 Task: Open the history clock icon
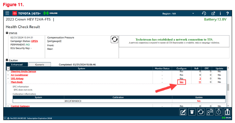(204, 14)
